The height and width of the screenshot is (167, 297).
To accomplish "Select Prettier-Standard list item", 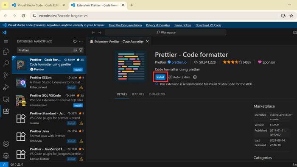I will click(49, 118).
